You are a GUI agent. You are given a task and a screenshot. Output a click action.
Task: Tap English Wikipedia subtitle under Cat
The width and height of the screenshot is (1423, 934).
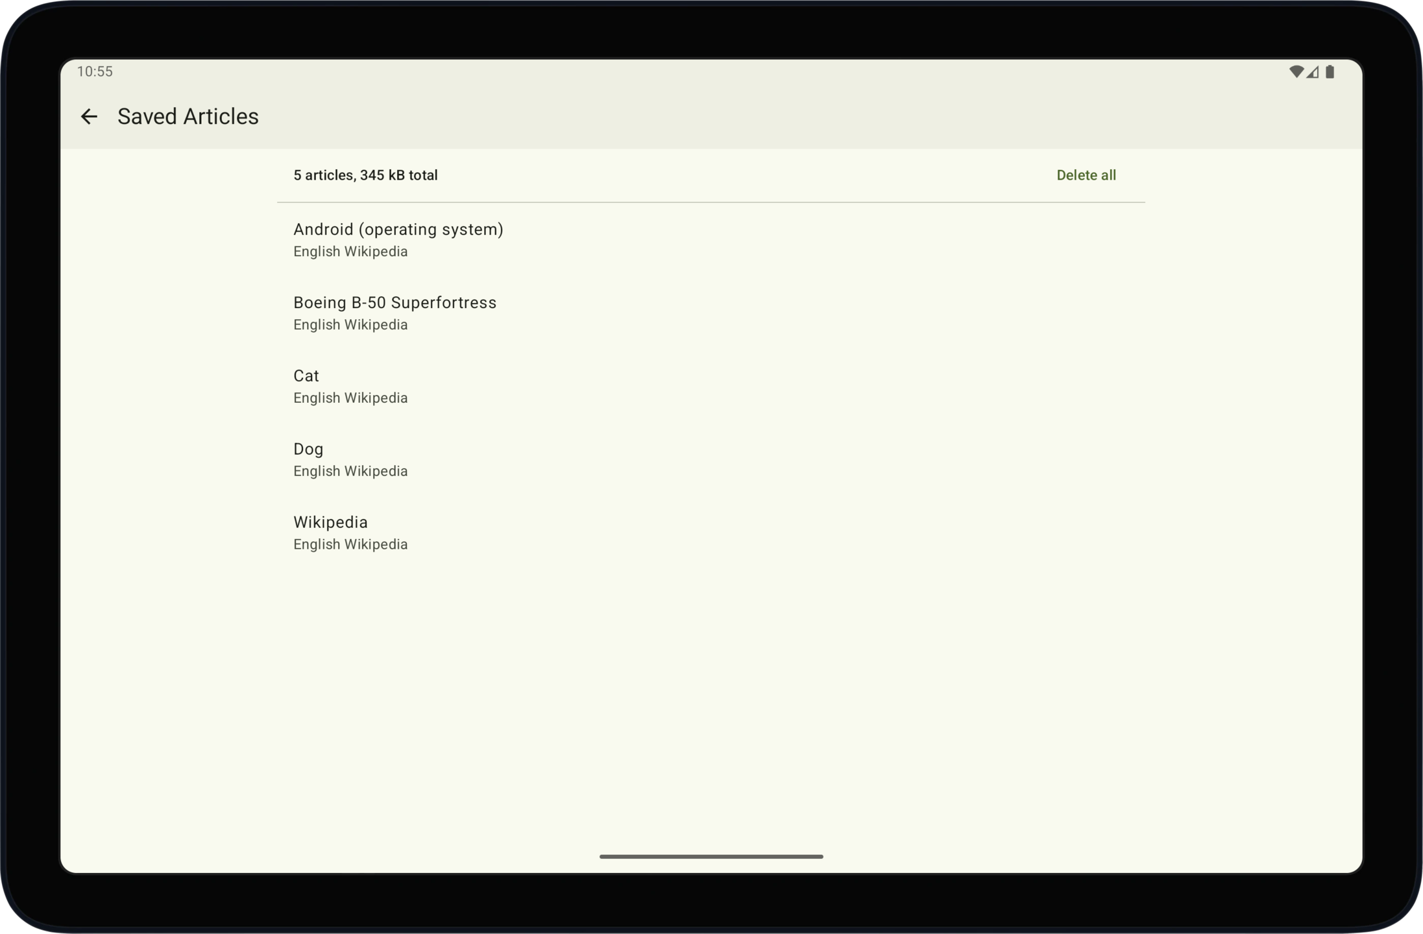click(350, 398)
